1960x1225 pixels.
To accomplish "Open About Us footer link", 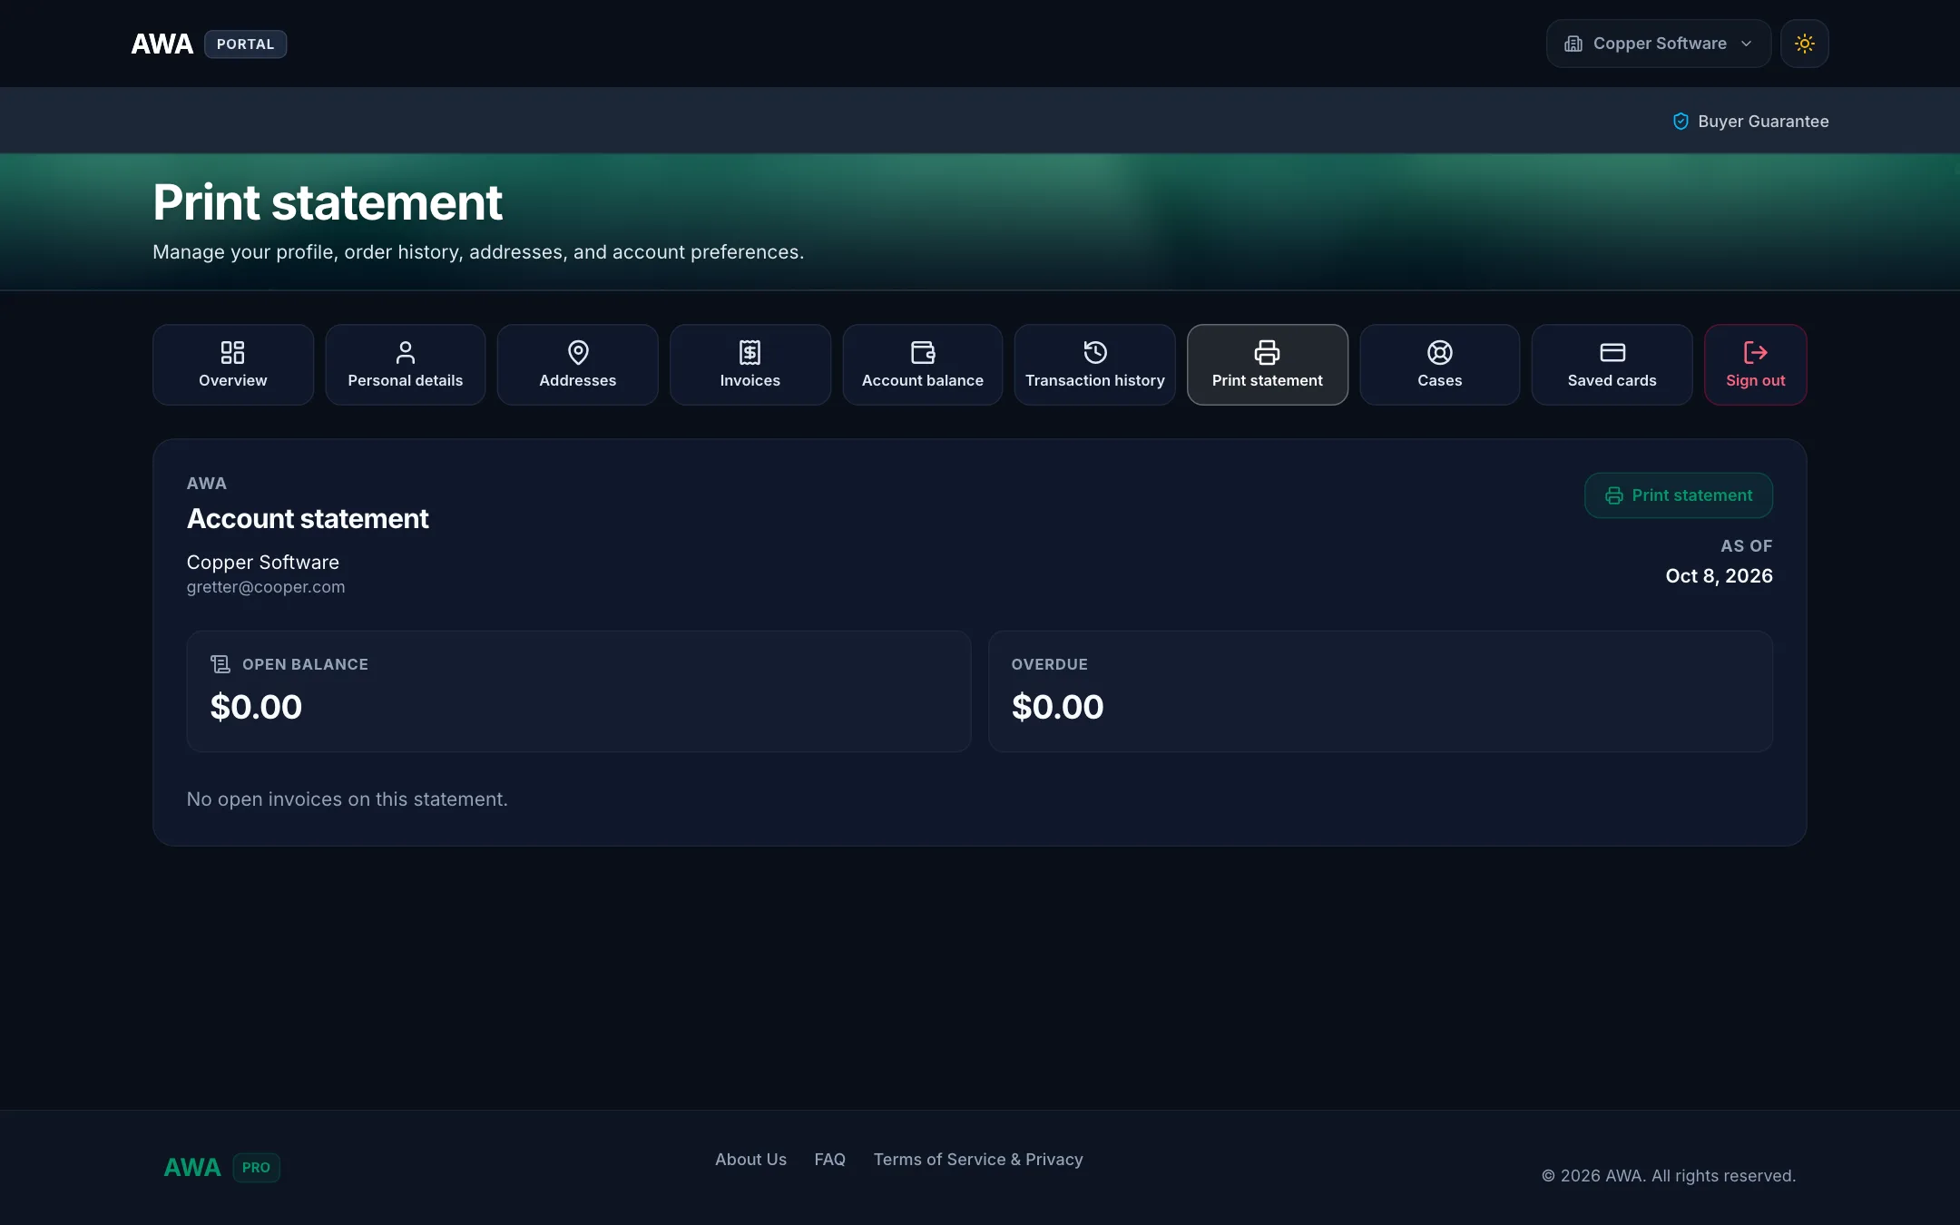I will (x=750, y=1160).
